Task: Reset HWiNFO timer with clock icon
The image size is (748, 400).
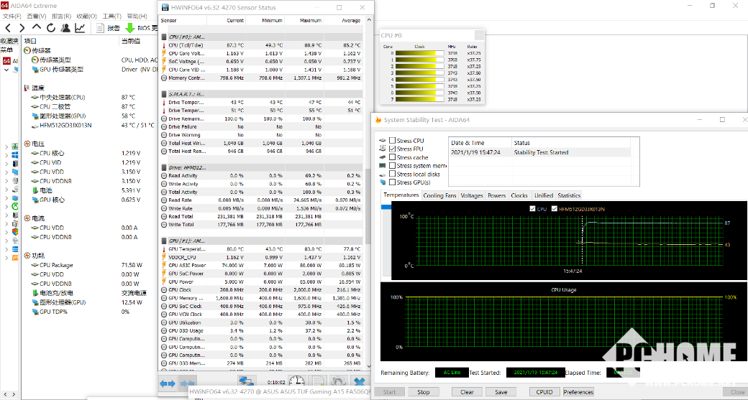Action: (297, 382)
